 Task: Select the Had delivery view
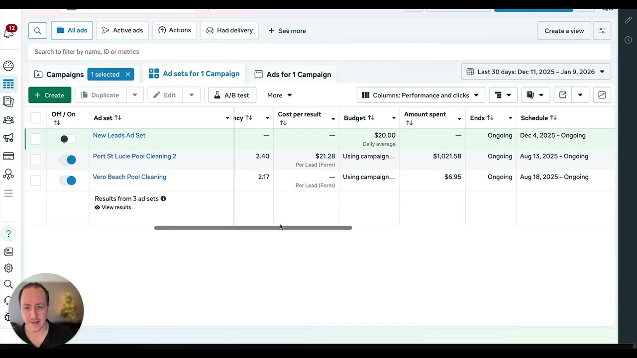click(x=229, y=30)
